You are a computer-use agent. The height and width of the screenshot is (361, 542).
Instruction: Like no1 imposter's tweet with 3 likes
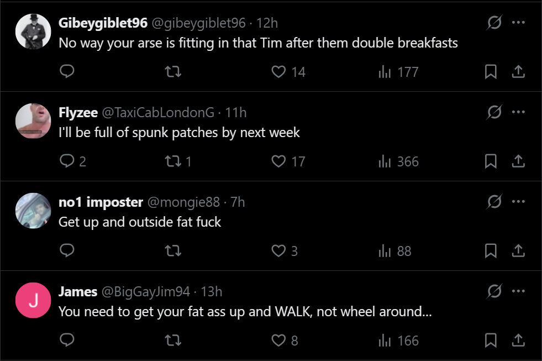click(278, 250)
